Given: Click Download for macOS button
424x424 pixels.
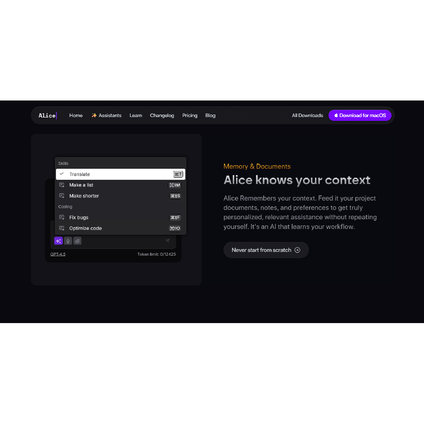Looking at the screenshot, I should click(360, 115).
